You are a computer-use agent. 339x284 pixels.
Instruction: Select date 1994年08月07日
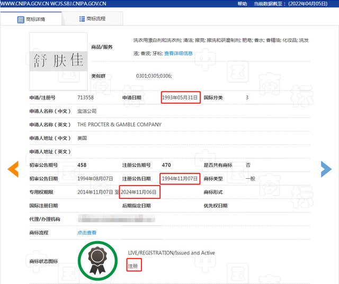tap(95, 178)
